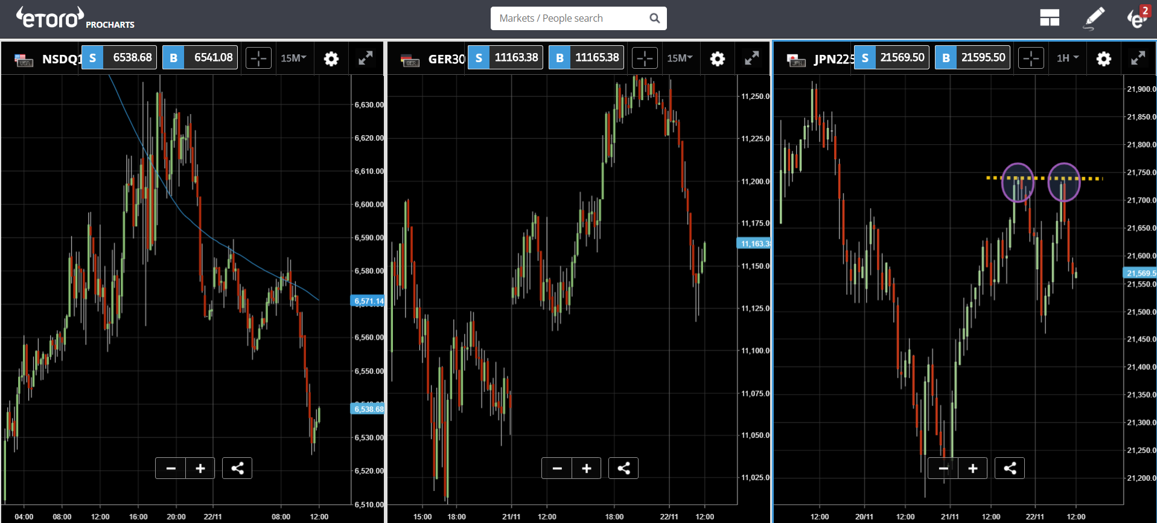Screen dimensions: 1157x523
Task: Open the eToro ProCharts logo home
Action: [75, 18]
